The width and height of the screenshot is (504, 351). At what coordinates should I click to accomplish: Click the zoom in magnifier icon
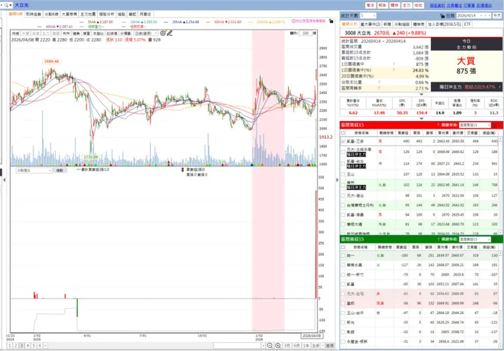(278, 346)
